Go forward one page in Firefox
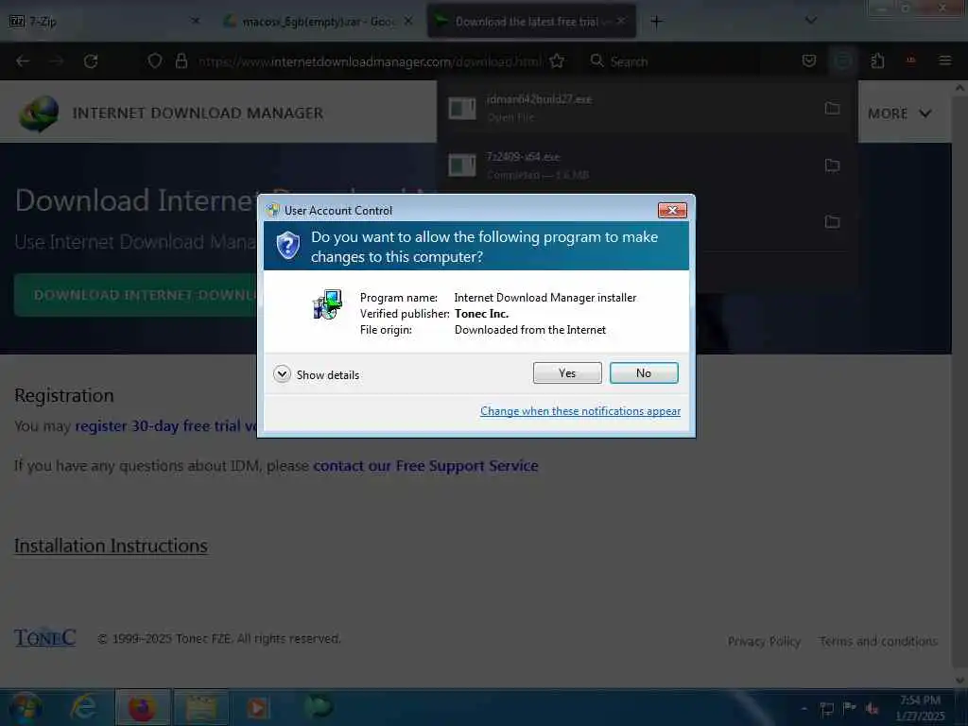This screenshot has height=726, width=968. (56, 61)
